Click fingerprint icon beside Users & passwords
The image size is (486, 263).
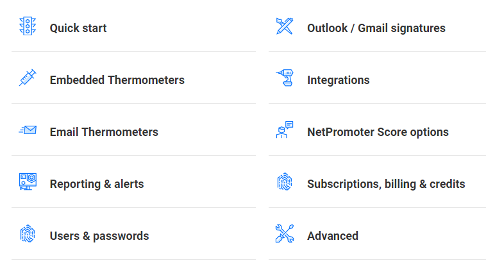[28, 233]
